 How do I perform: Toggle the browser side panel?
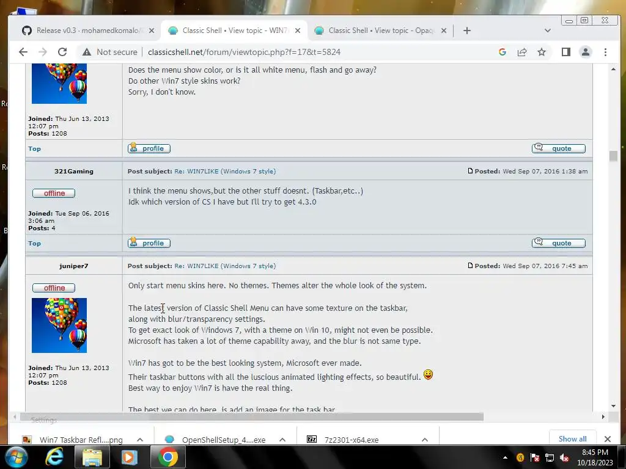[565, 52]
